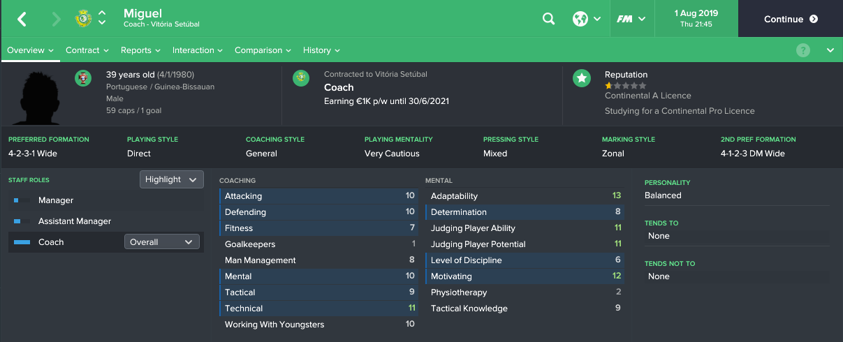
Task: Click the Portugal national team badge
Action: click(83, 77)
